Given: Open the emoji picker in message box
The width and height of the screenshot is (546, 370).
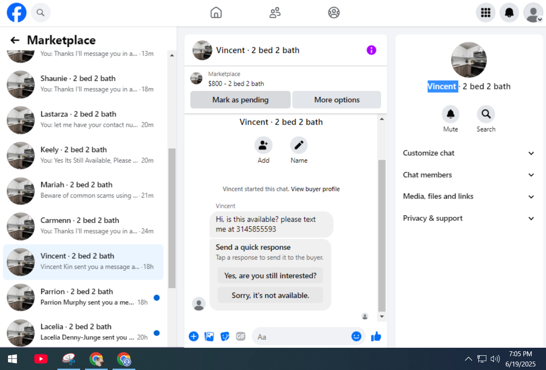Looking at the screenshot, I should pyautogui.click(x=356, y=337).
